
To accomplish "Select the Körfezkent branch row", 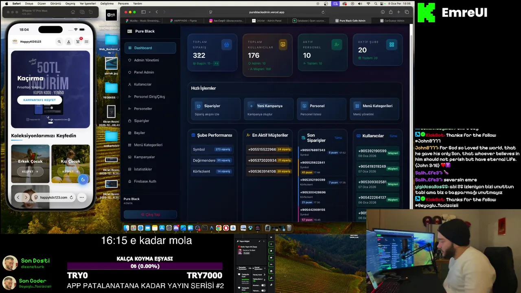I will click(x=212, y=171).
